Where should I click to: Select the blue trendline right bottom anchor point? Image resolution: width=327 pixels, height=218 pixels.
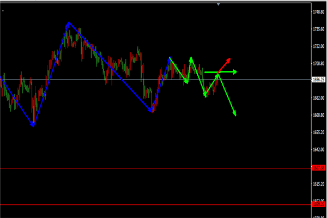(152, 110)
